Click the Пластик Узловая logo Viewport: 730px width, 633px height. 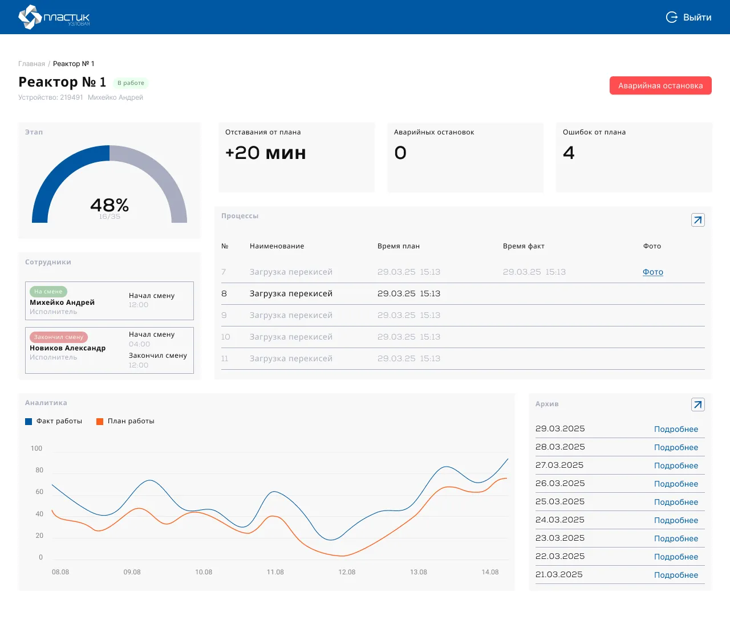pos(54,17)
